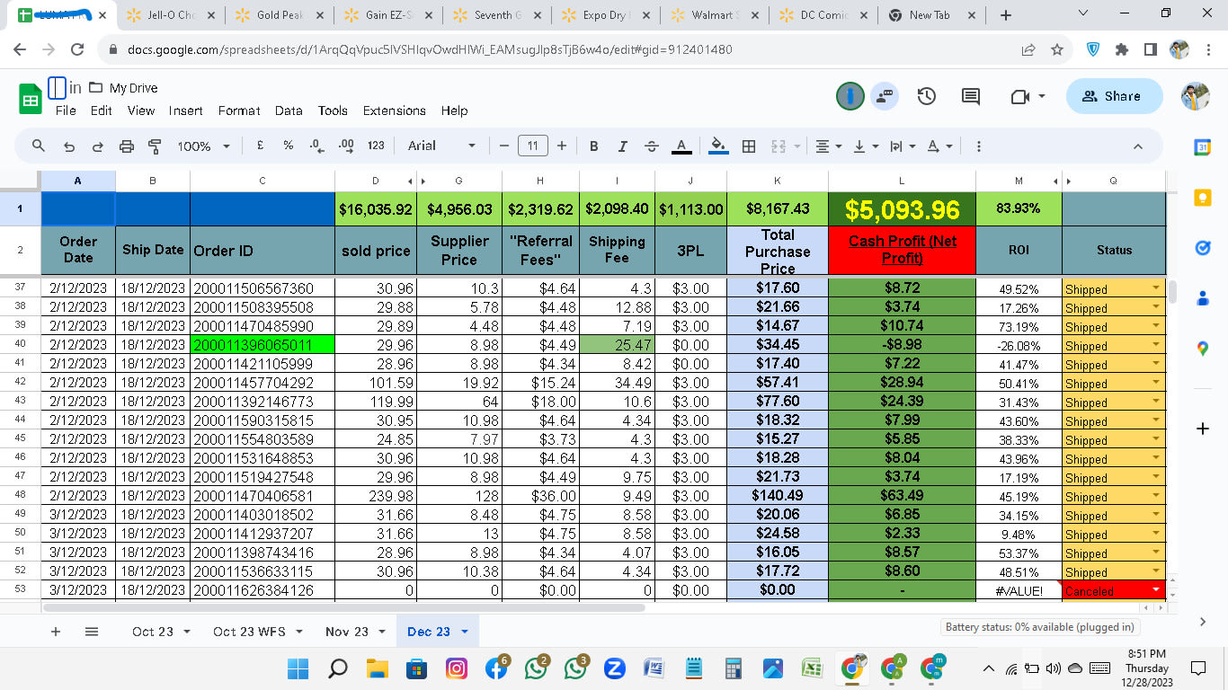Toggle Italic formatting
This screenshot has width=1228, height=690.
pyautogui.click(x=622, y=146)
